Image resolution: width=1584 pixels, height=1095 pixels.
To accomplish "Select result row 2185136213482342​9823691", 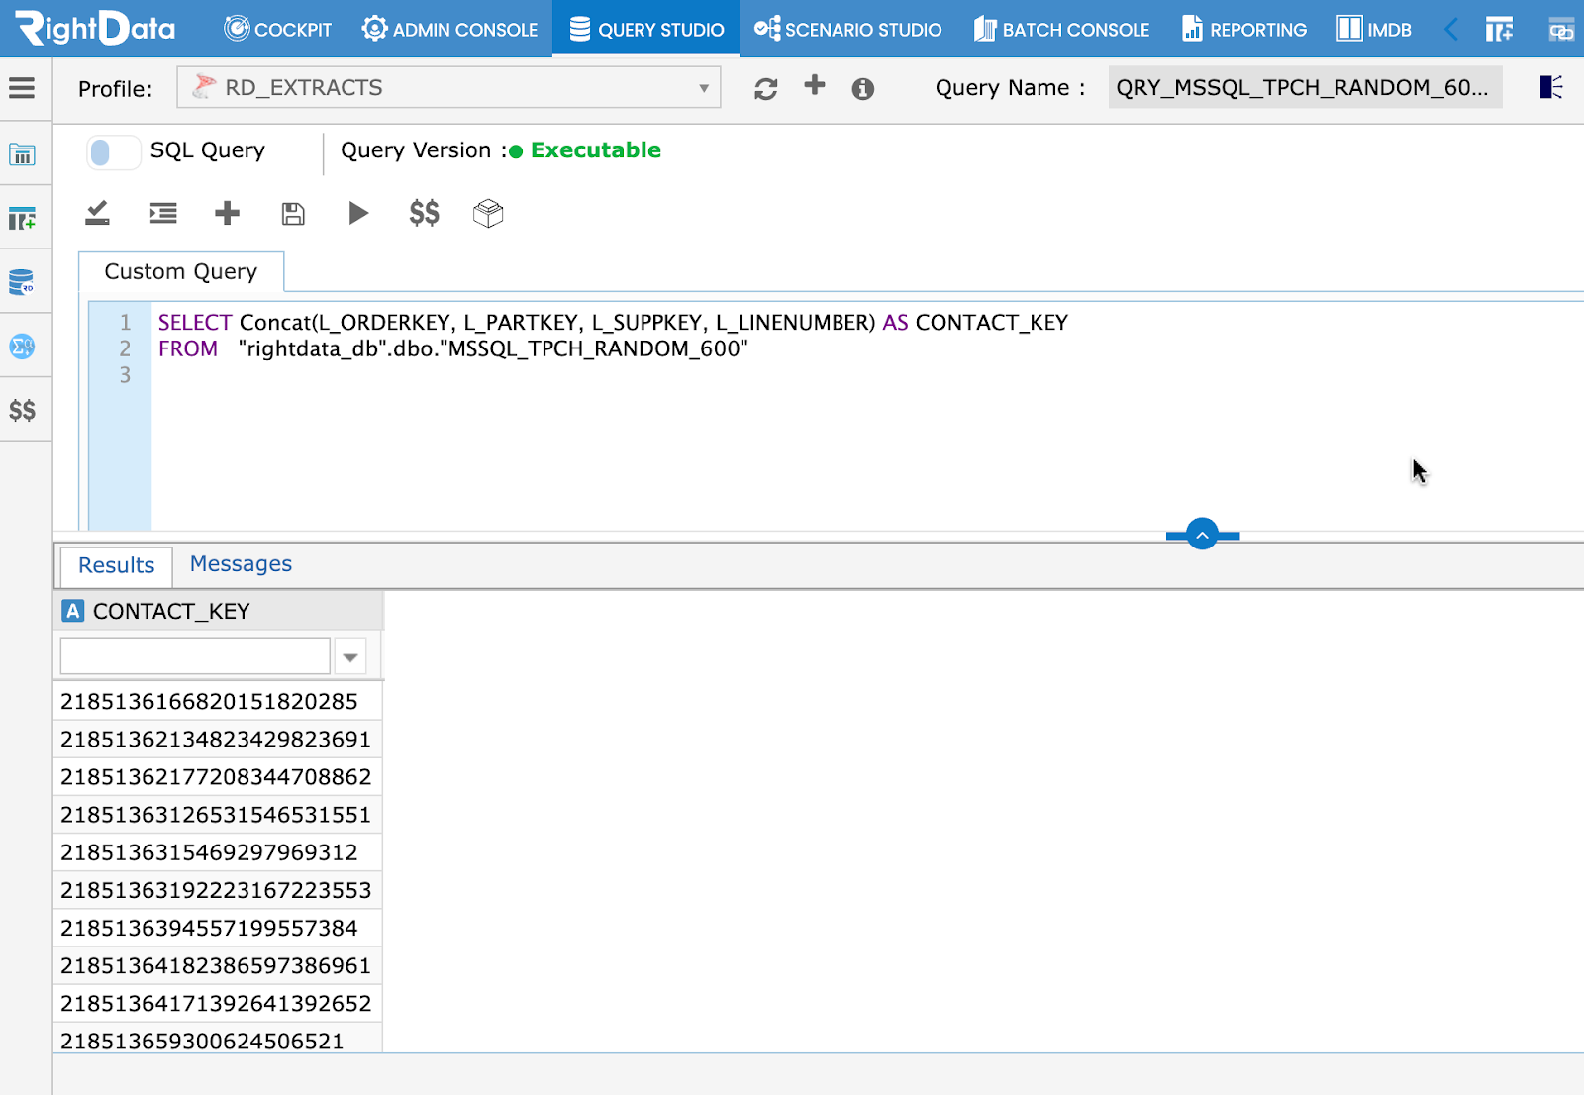I will point(218,739).
